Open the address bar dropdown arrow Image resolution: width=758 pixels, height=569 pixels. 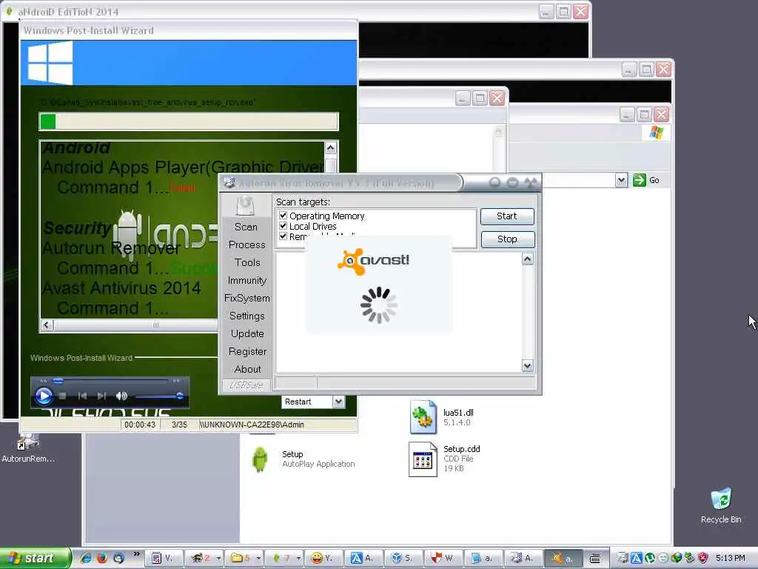[621, 180]
